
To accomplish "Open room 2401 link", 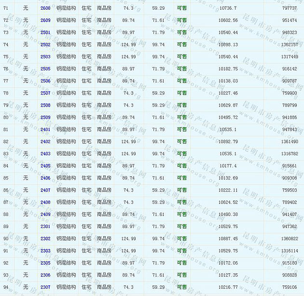I will pyautogui.click(x=45, y=129).
